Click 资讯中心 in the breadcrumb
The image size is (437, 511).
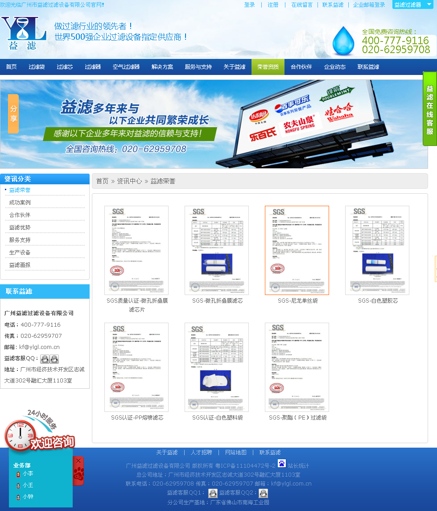point(129,181)
